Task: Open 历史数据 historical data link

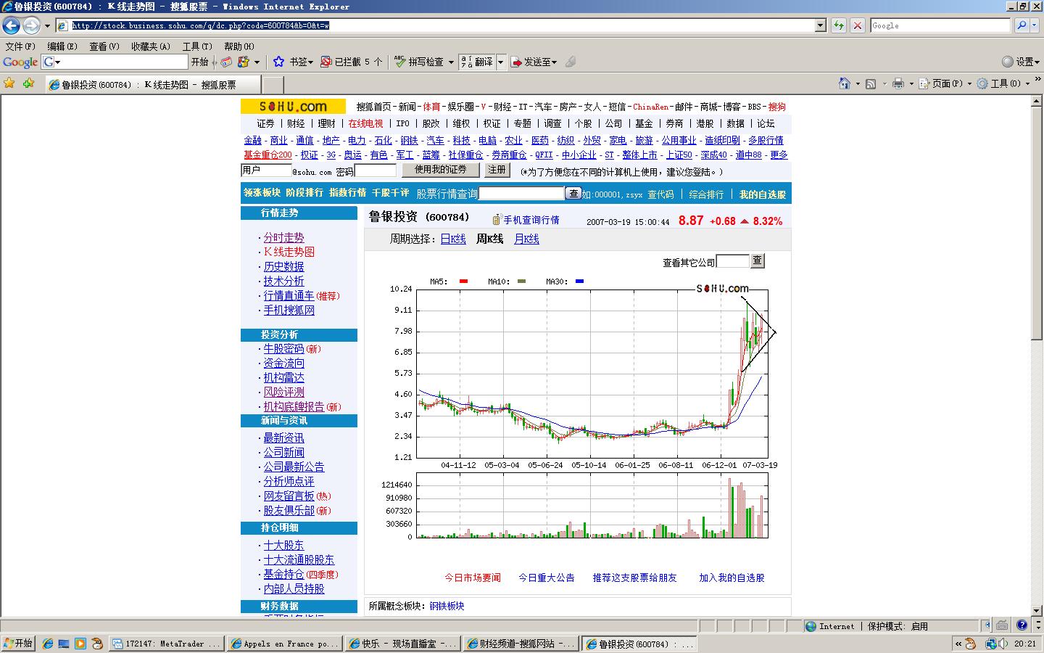Action: point(284,266)
